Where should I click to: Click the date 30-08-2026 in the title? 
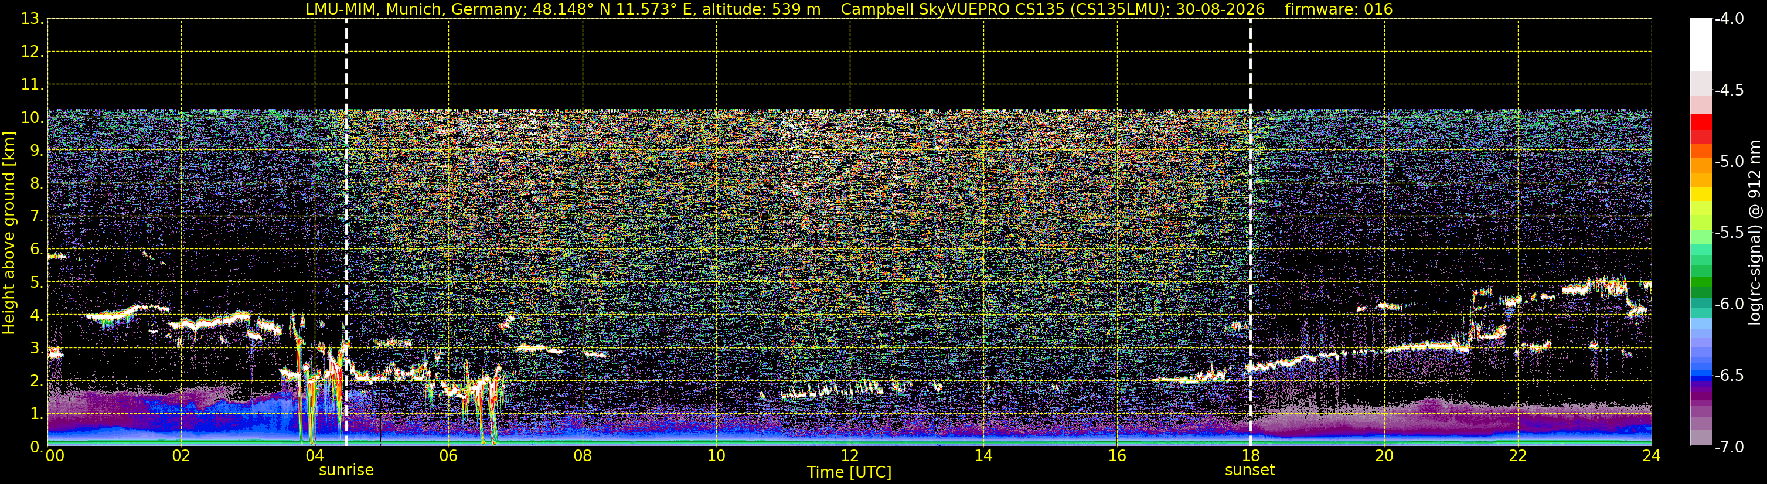tap(1220, 9)
